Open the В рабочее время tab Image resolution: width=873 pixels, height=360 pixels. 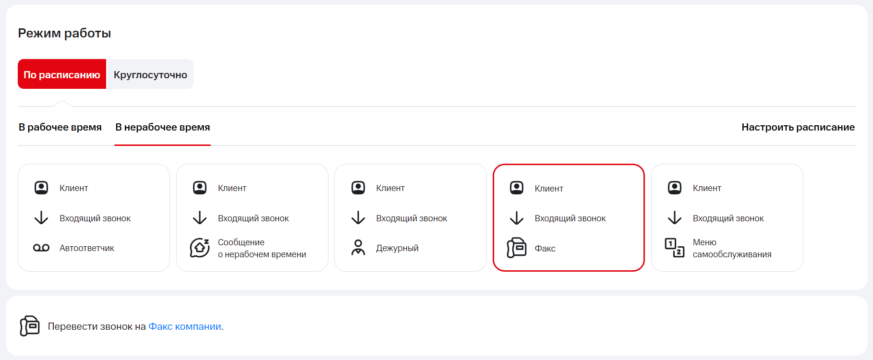coord(60,127)
